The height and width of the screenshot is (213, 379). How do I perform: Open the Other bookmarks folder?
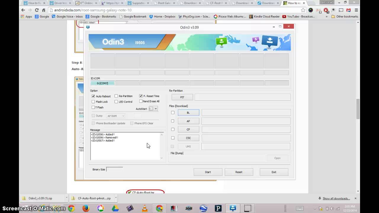345,17
